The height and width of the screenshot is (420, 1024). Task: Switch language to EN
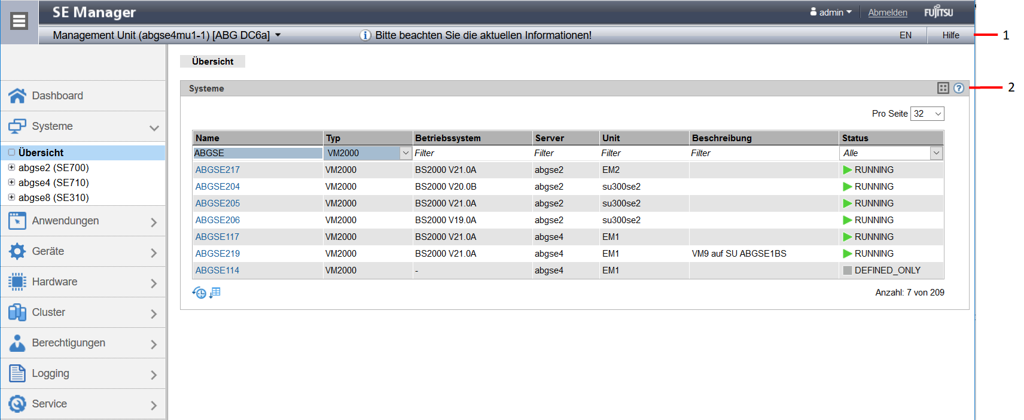click(906, 35)
